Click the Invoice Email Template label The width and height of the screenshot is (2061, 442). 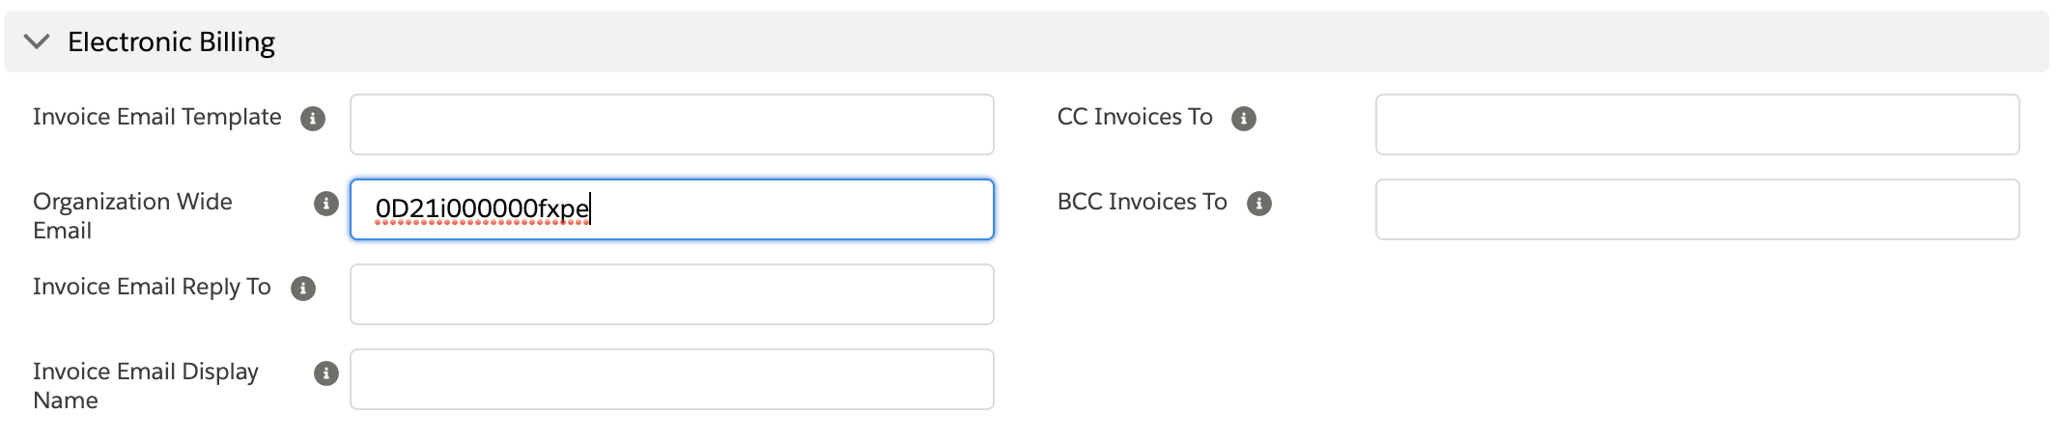157,117
